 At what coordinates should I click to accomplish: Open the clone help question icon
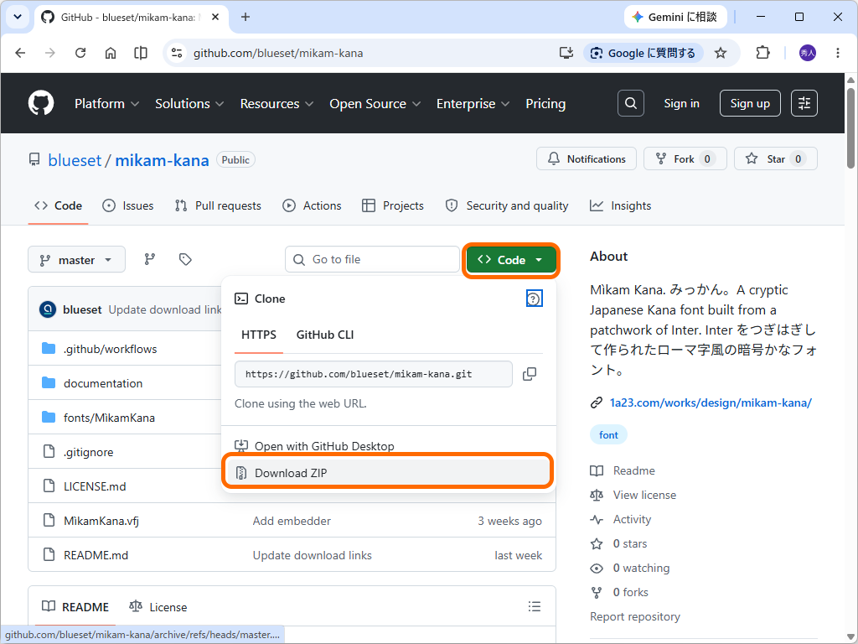click(534, 299)
